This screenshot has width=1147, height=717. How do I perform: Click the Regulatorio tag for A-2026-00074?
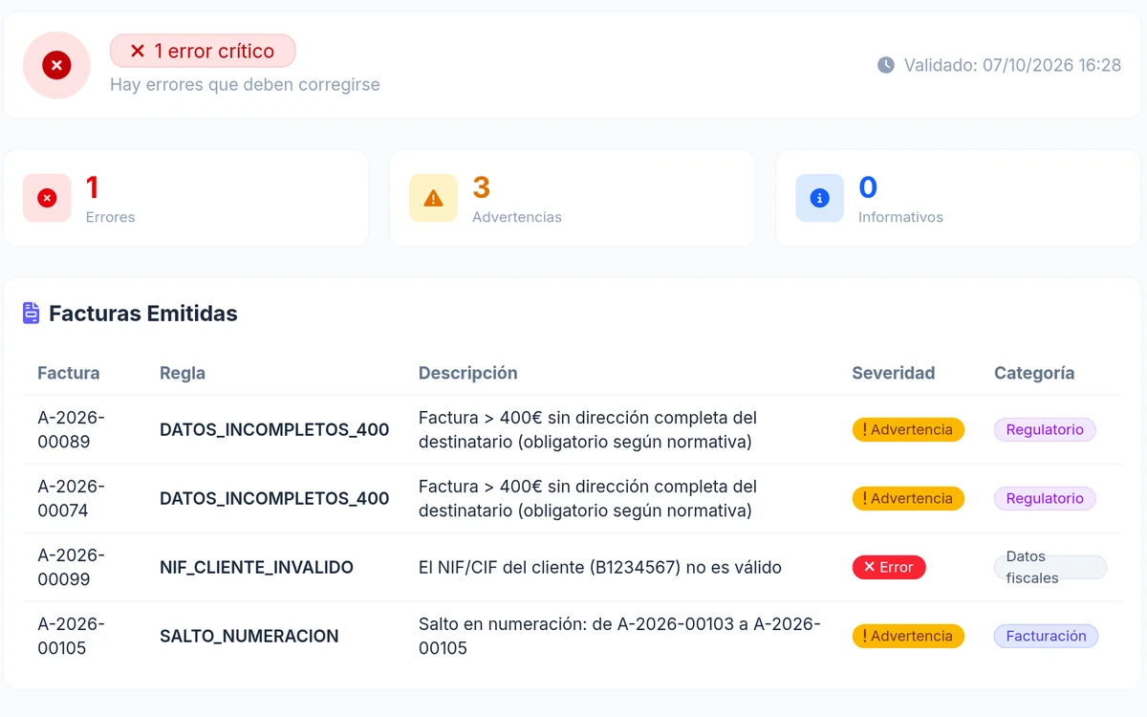[x=1045, y=499]
